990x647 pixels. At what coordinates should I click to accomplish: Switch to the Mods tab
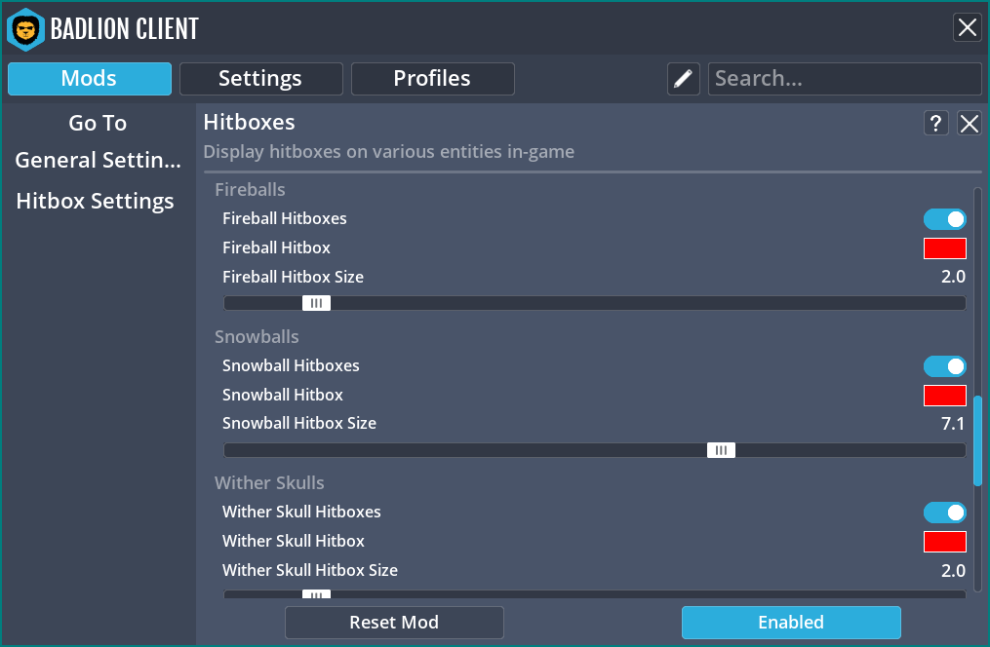(x=90, y=79)
